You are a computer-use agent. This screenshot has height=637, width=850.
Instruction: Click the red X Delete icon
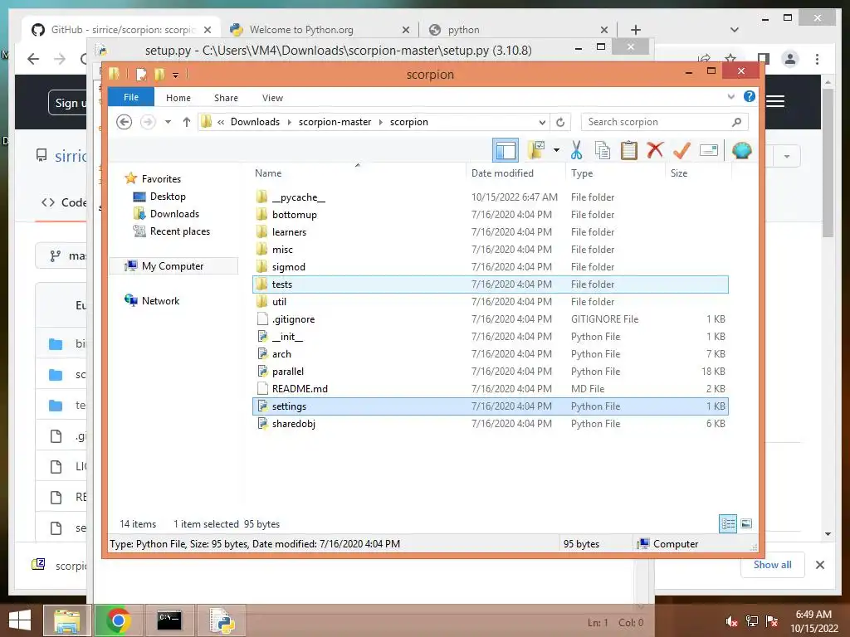coord(655,150)
